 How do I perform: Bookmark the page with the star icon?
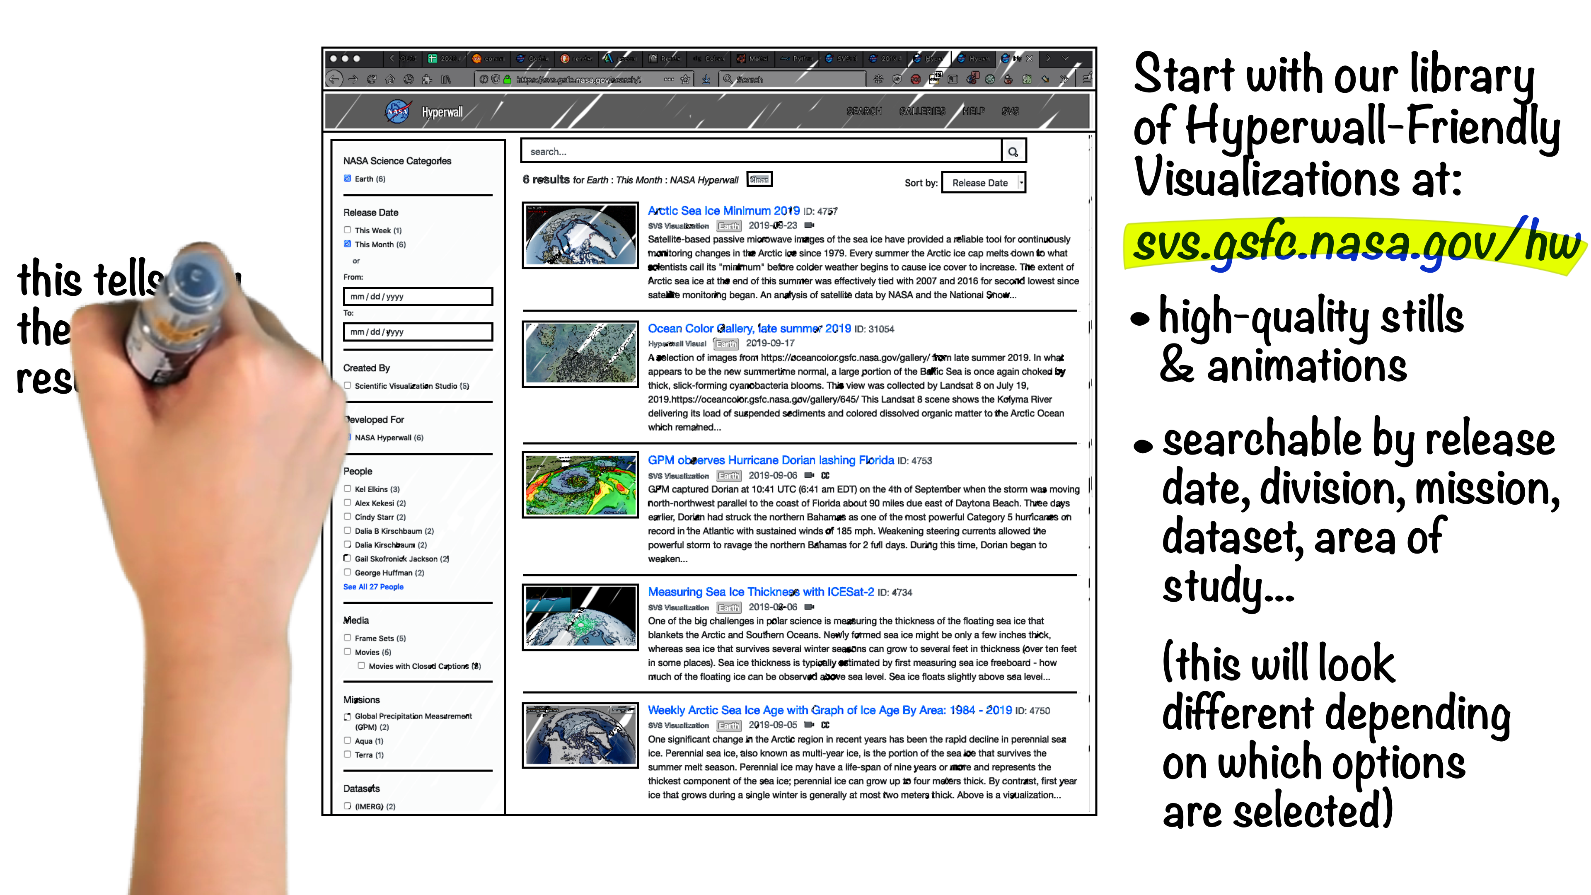coord(685,79)
